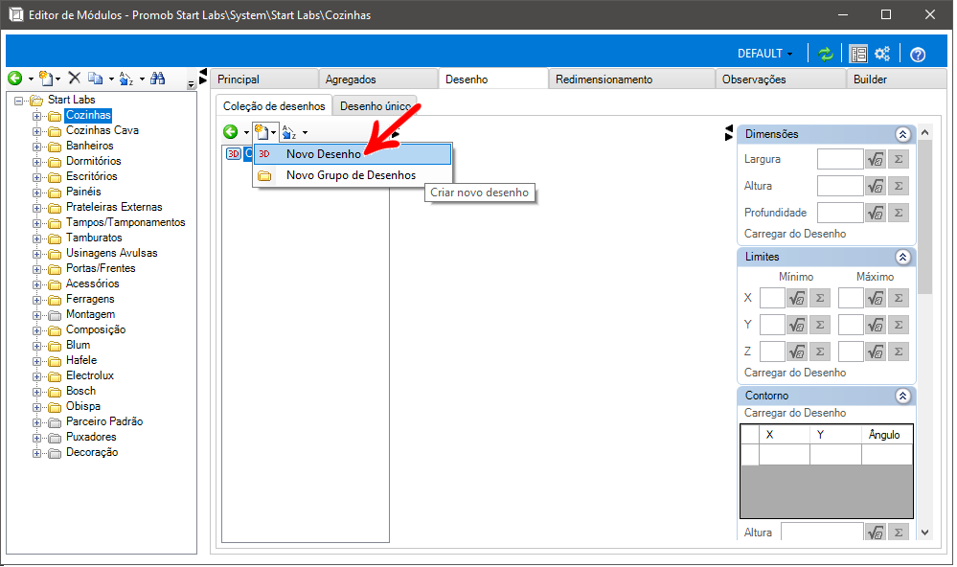Screen dimensions: 957x567
Task: Expand the Cozinhas Cava folder
Action: click(x=36, y=131)
